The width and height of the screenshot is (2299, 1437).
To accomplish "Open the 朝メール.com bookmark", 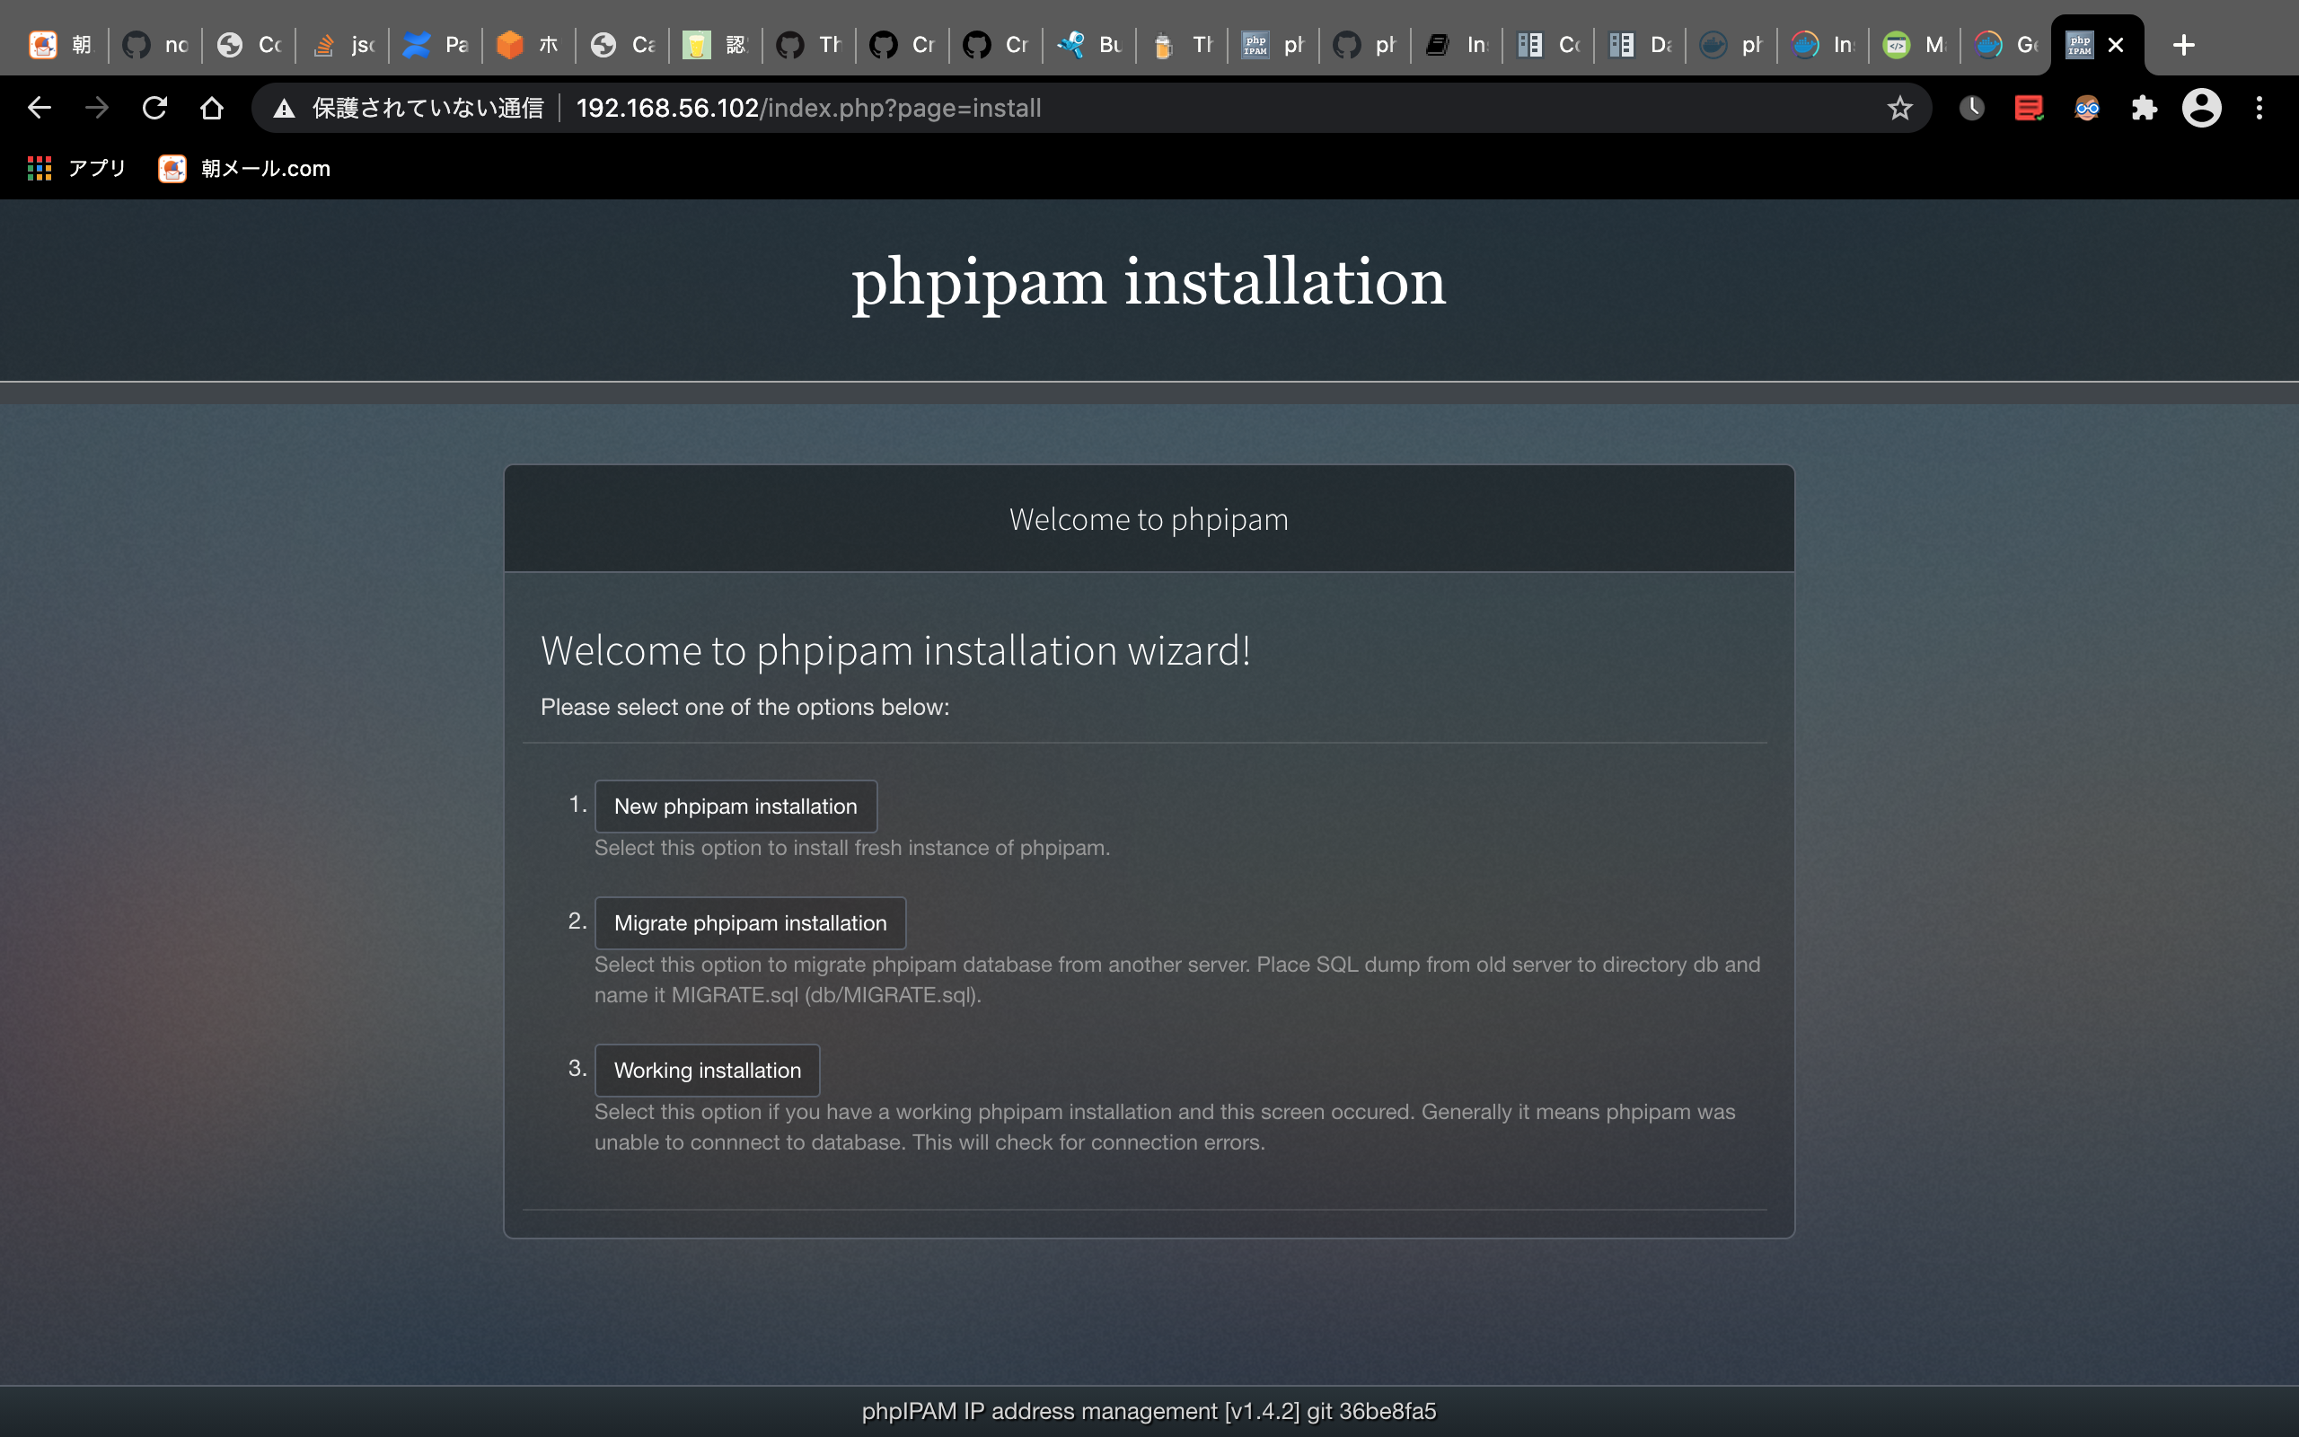I will [244, 168].
